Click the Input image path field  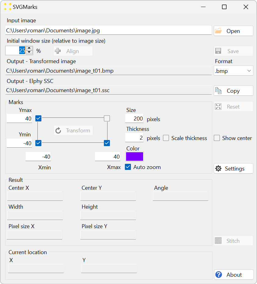pos(108,30)
